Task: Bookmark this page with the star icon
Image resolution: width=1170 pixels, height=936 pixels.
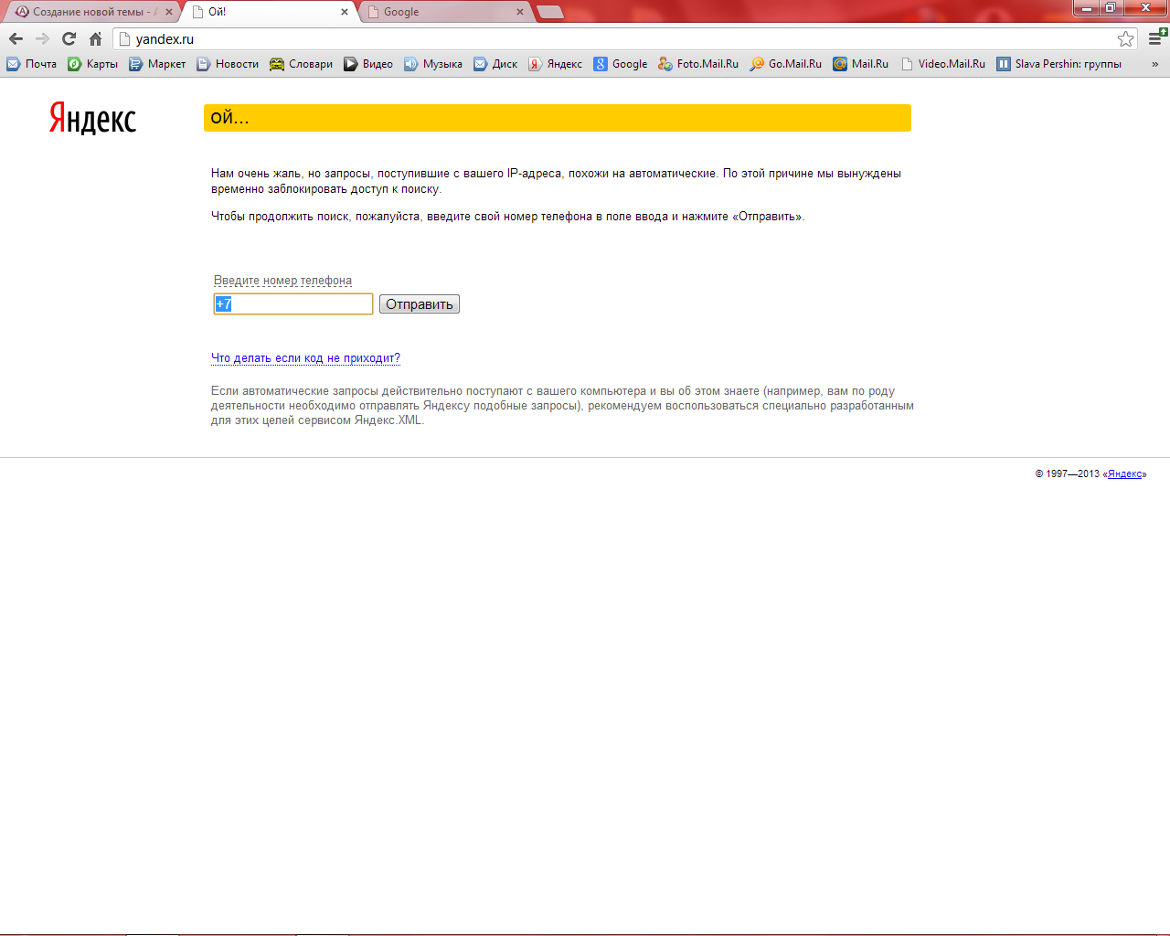Action: coord(1125,38)
